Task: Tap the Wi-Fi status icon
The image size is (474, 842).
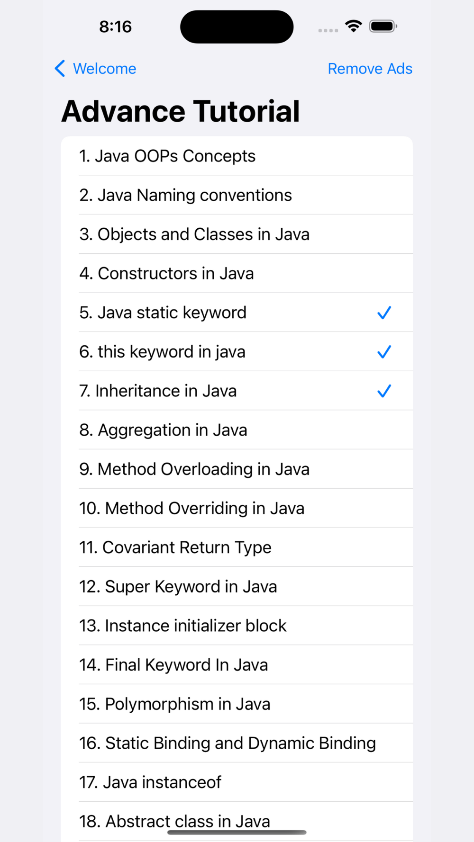Action: (x=353, y=26)
